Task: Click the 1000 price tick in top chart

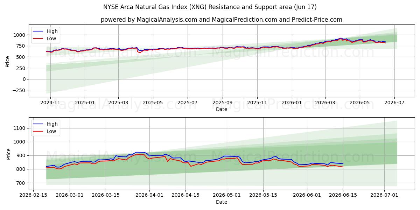Action: (20, 35)
